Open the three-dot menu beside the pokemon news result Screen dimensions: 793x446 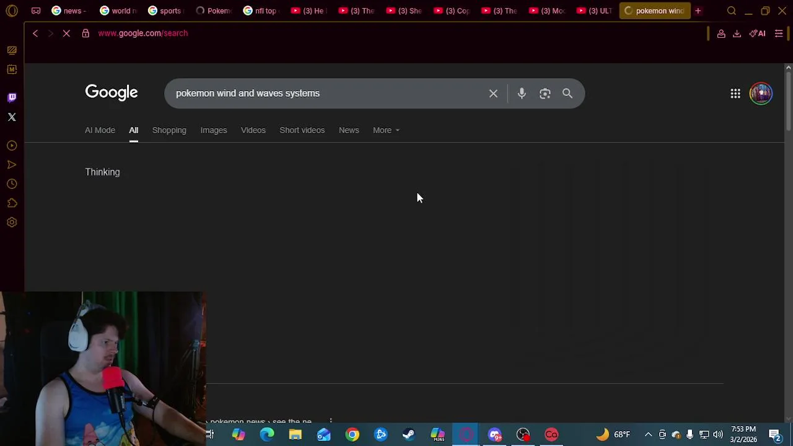click(331, 421)
